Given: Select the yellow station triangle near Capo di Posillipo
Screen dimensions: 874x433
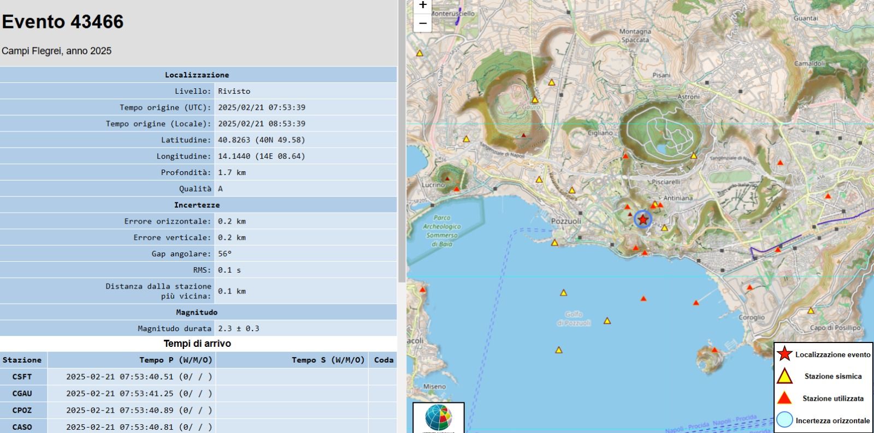Looking at the screenshot, I should pyautogui.click(x=811, y=311).
